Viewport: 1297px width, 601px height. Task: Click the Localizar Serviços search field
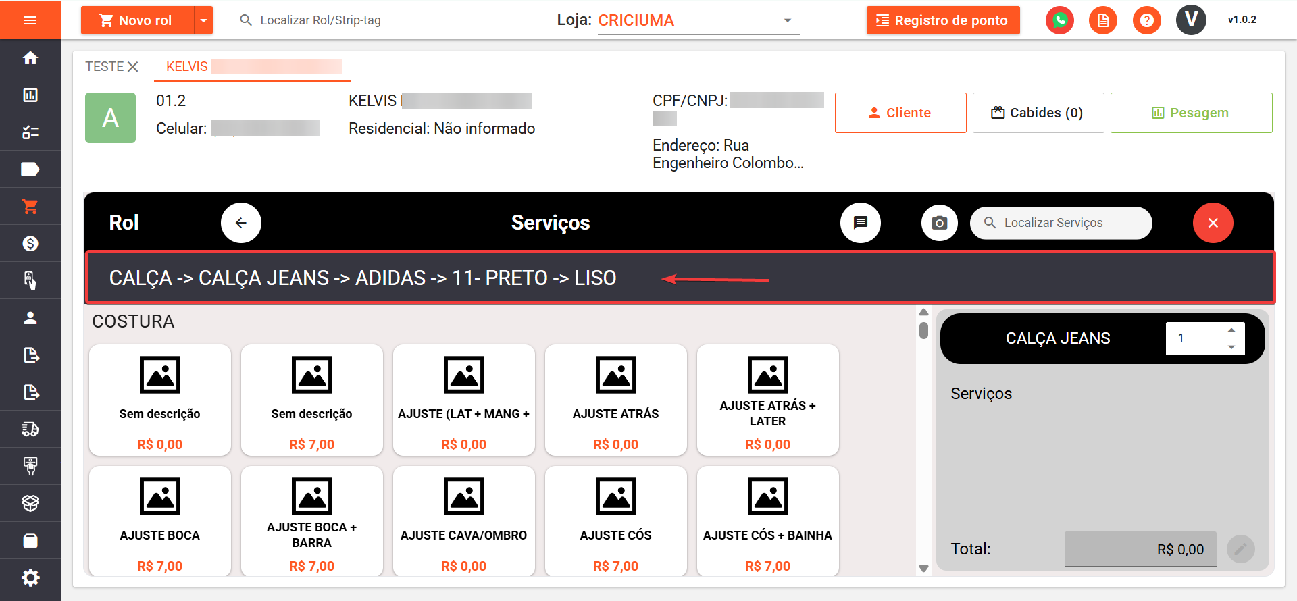pos(1067,223)
